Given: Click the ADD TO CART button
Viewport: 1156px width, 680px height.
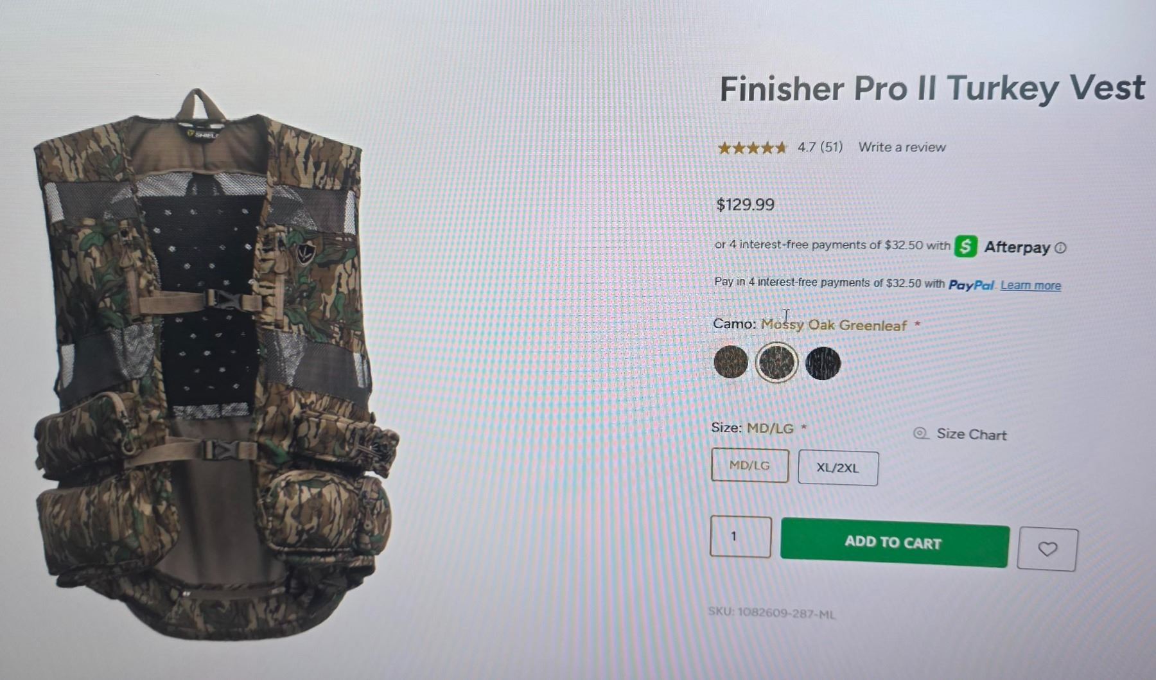Looking at the screenshot, I should coord(895,543).
